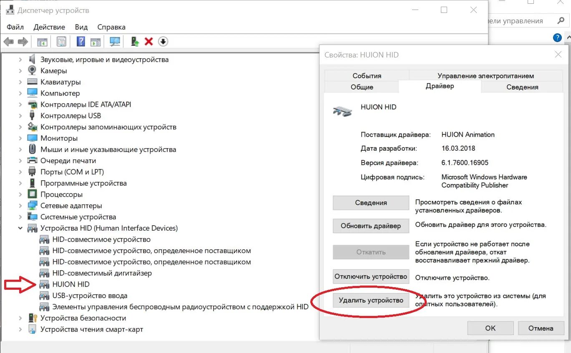Click the monitor icon beside Мониторы
This screenshot has width=571, height=353.
[x=32, y=138]
